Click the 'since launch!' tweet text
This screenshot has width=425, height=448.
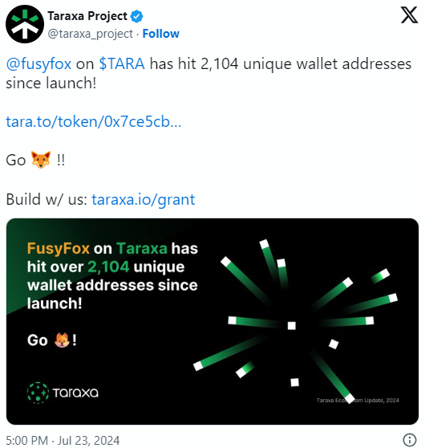[51, 83]
